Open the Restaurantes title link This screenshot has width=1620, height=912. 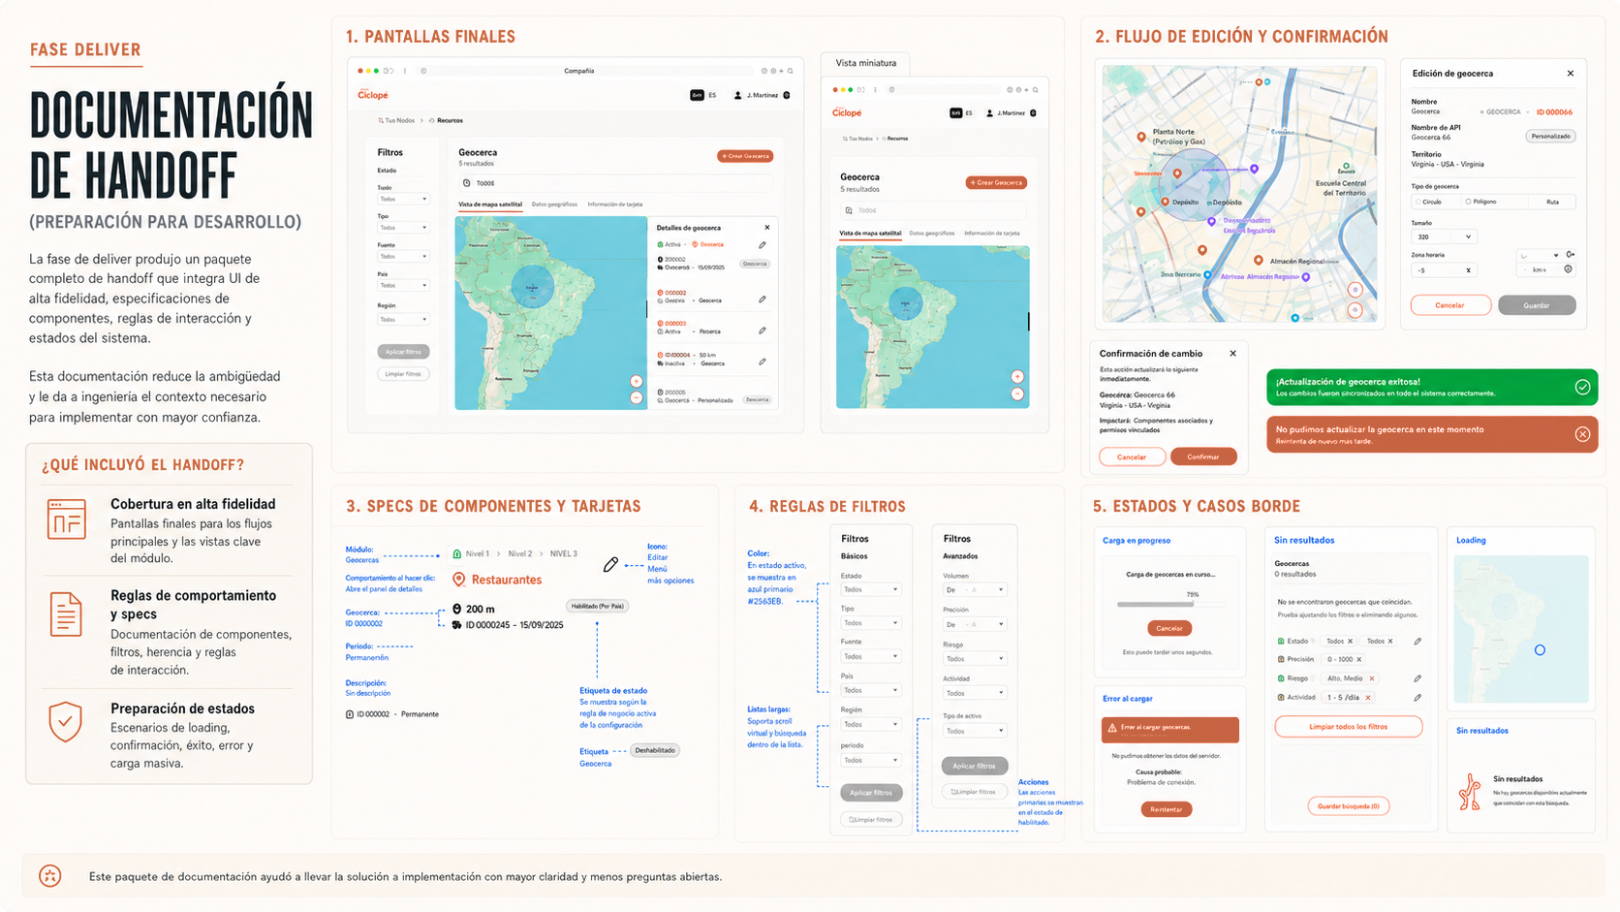point(507,580)
